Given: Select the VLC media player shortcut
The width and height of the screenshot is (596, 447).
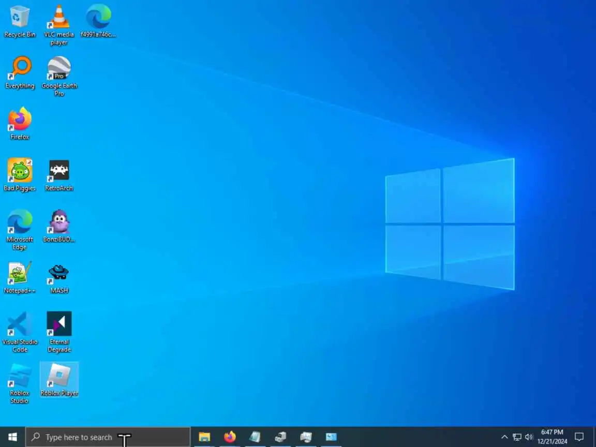Looking at the screenshot, I should pos(59,25).
